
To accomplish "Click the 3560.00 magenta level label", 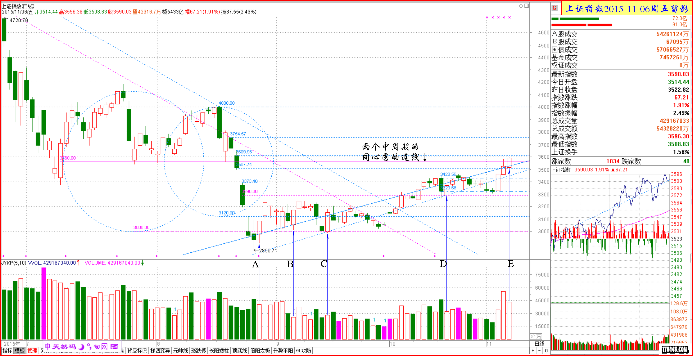I will click(68, 158).
